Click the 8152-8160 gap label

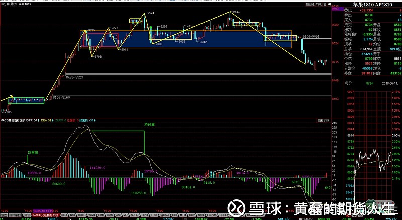61,97
